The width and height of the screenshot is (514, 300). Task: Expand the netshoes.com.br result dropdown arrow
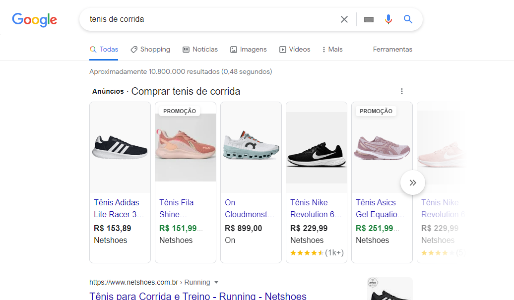(216, 283)
